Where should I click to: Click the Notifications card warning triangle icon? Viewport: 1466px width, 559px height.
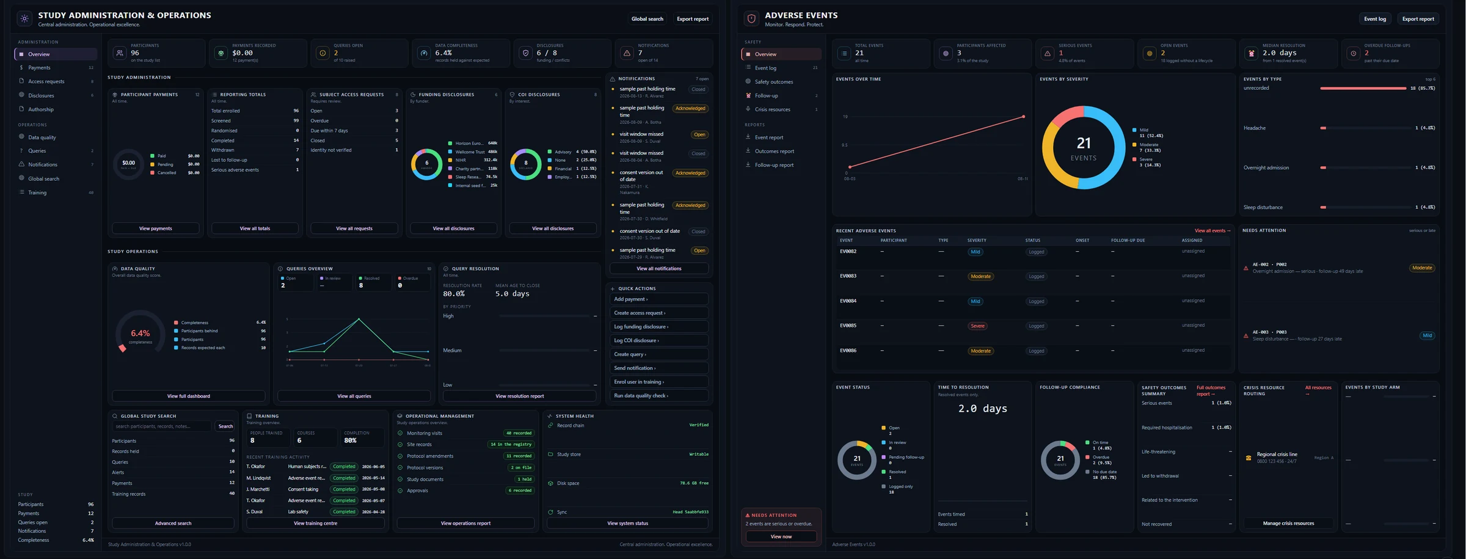(x=627, y=53)
